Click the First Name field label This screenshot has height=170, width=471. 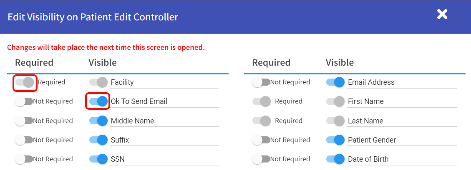pyautogui.click(x=365, y=101)
